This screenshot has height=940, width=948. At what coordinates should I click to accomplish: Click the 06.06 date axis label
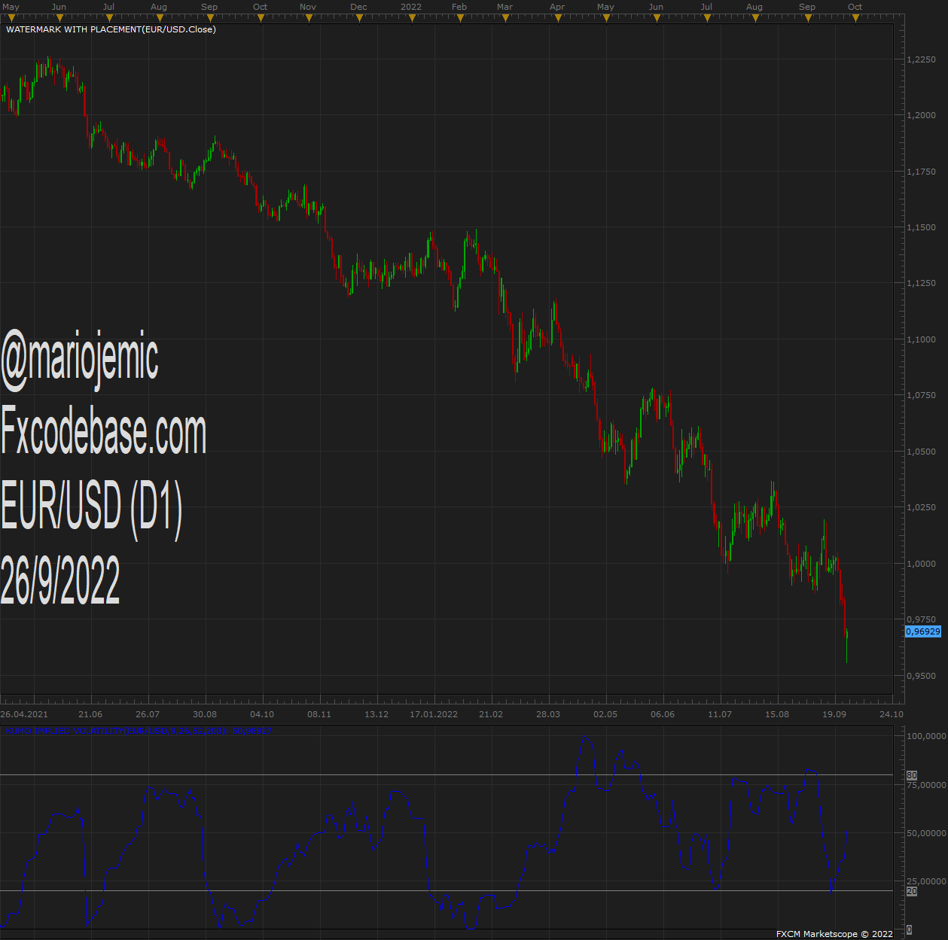663,714
